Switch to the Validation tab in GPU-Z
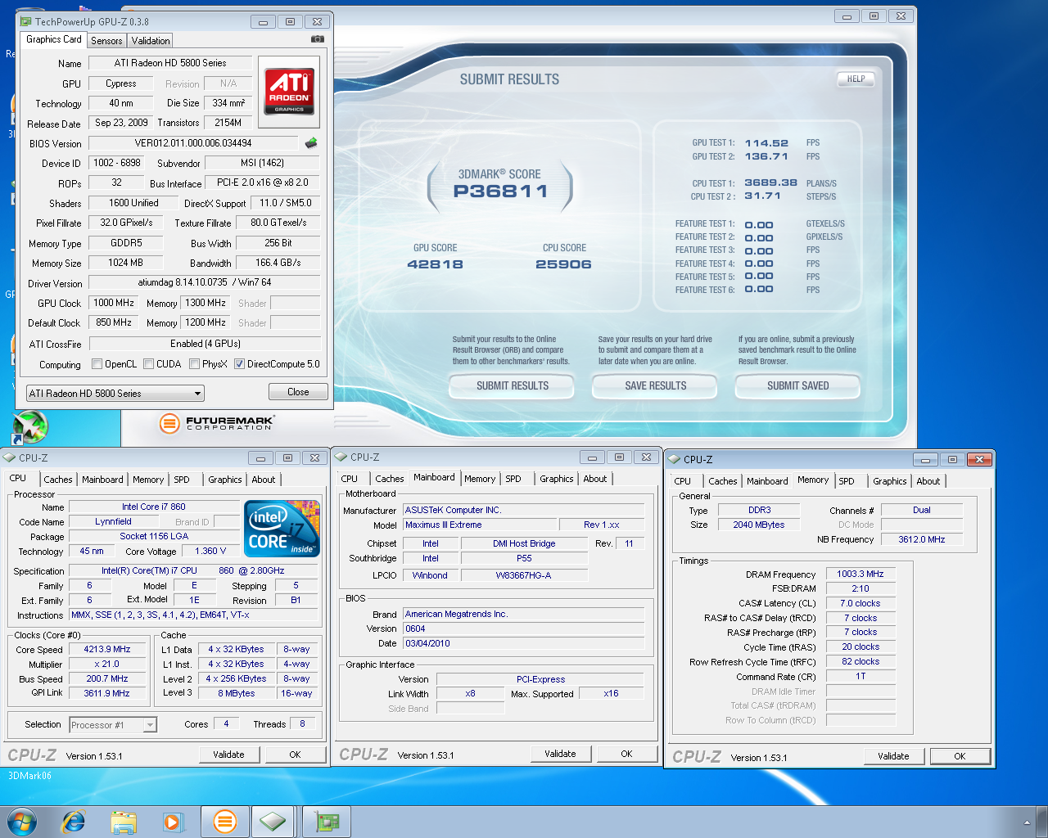This screenshot has width=1048, height=838. tap(151, 40)
